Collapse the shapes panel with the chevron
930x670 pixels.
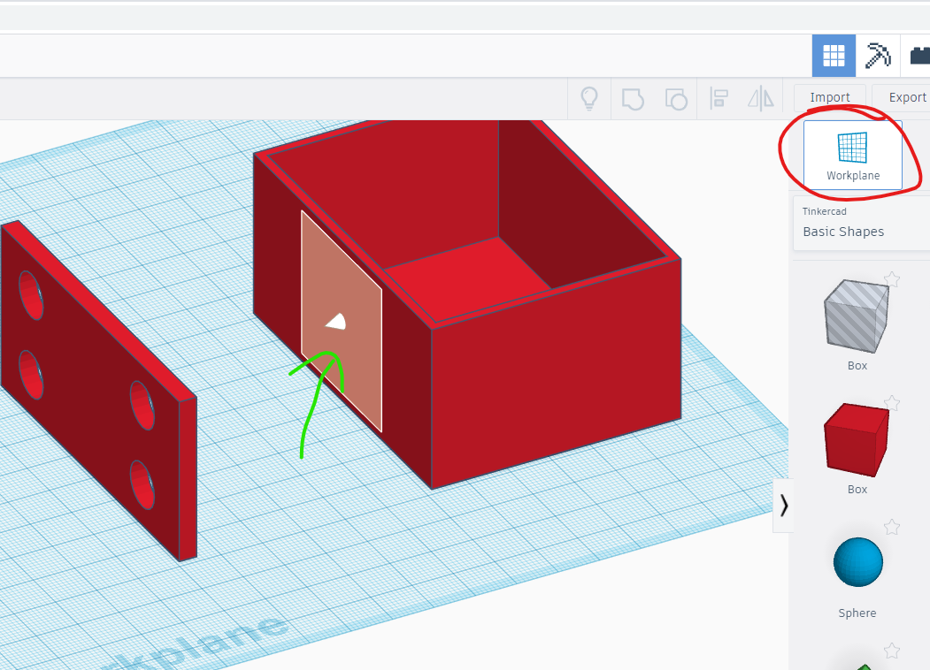coord(783,506)
